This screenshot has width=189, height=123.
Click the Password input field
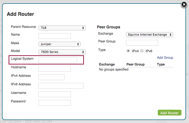(55, 103)
